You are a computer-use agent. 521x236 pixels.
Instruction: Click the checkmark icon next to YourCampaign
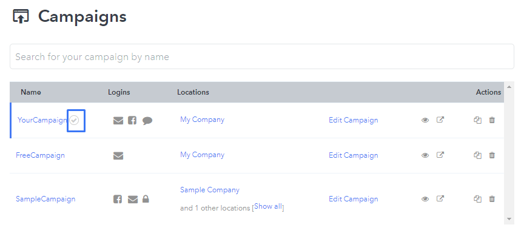(75, 120)
